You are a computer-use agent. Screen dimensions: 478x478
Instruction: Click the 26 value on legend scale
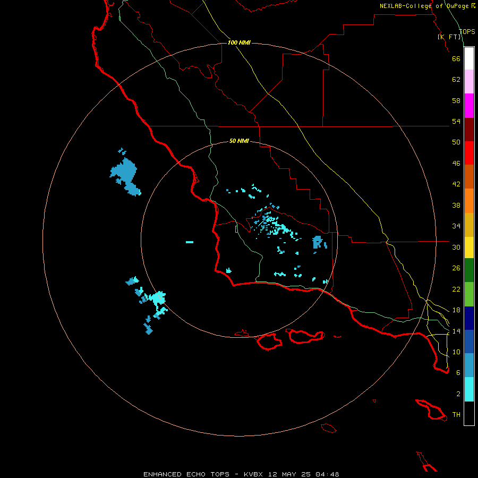pos(456,268)
